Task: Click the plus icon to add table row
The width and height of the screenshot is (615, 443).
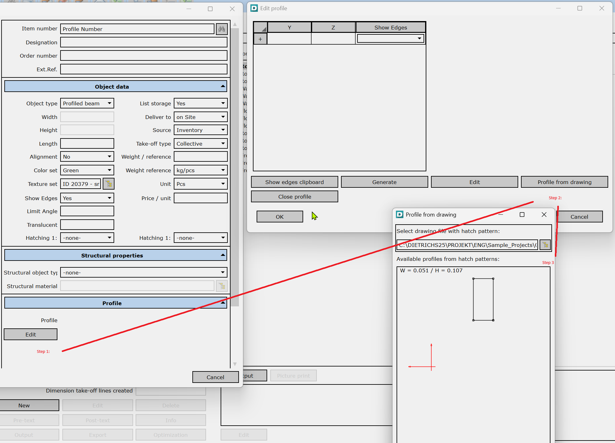Action: click(x=260, y=39)
